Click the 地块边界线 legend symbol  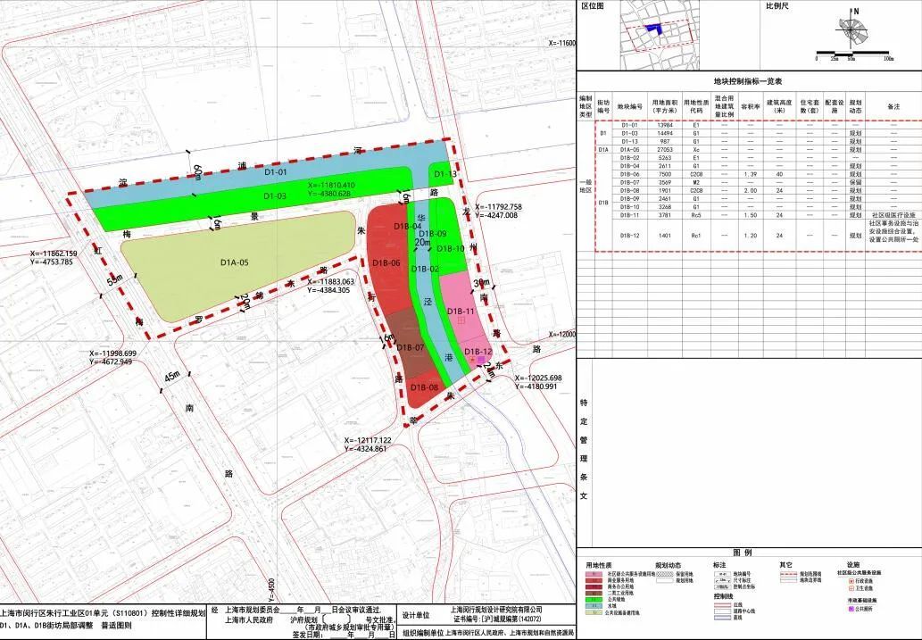(788, 580)
